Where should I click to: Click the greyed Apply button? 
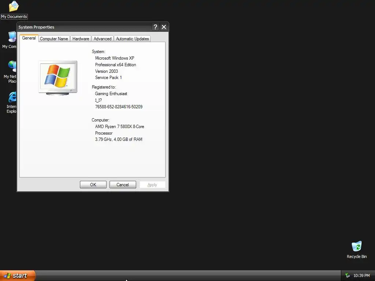(152, 185)
